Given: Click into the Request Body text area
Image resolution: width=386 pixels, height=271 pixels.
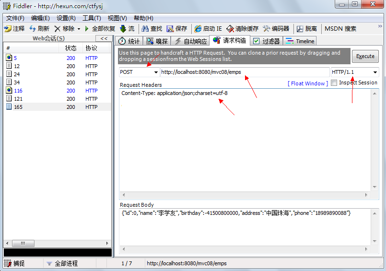Looking at the screenshot, I should [x=245, y=227].
